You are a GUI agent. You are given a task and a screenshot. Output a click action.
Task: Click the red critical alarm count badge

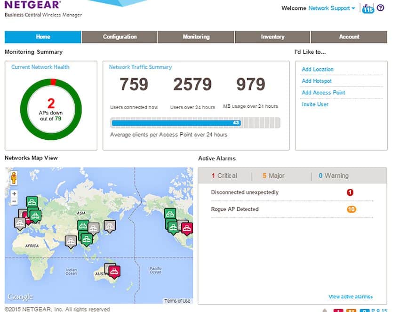click(350, 192)
